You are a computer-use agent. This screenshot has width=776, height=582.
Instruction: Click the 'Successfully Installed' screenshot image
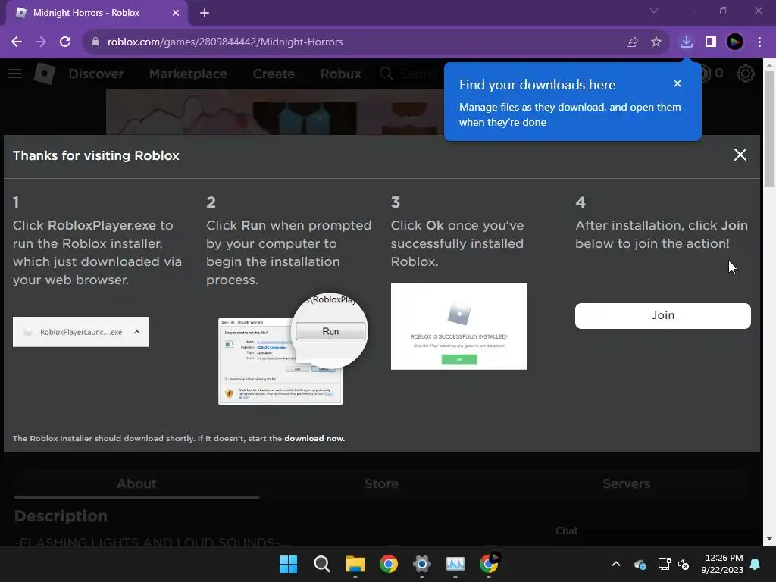tap(458, 326)
